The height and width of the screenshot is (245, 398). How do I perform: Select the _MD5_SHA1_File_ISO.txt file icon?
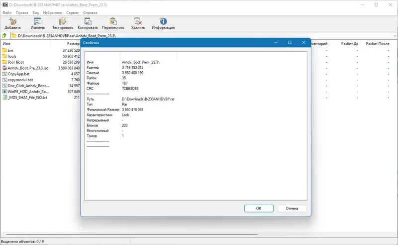point(4,97)
